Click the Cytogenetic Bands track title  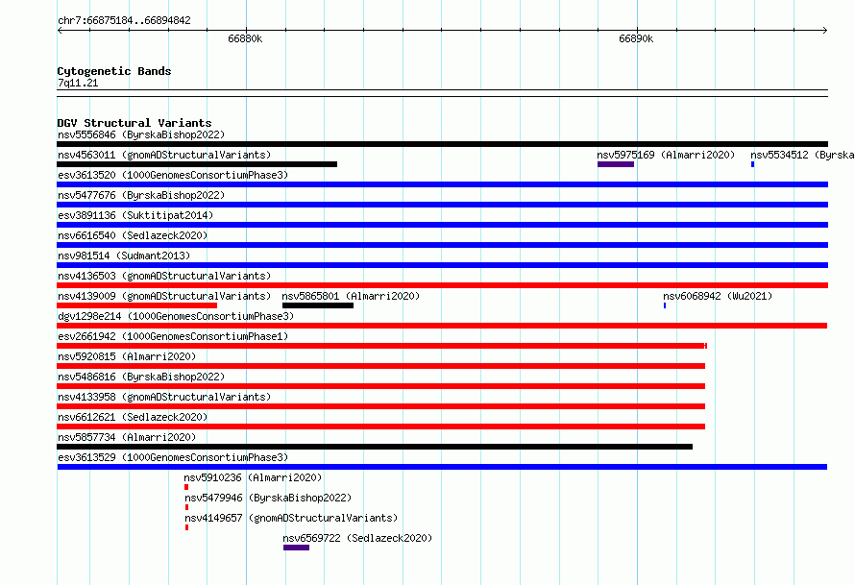(114, 71)
